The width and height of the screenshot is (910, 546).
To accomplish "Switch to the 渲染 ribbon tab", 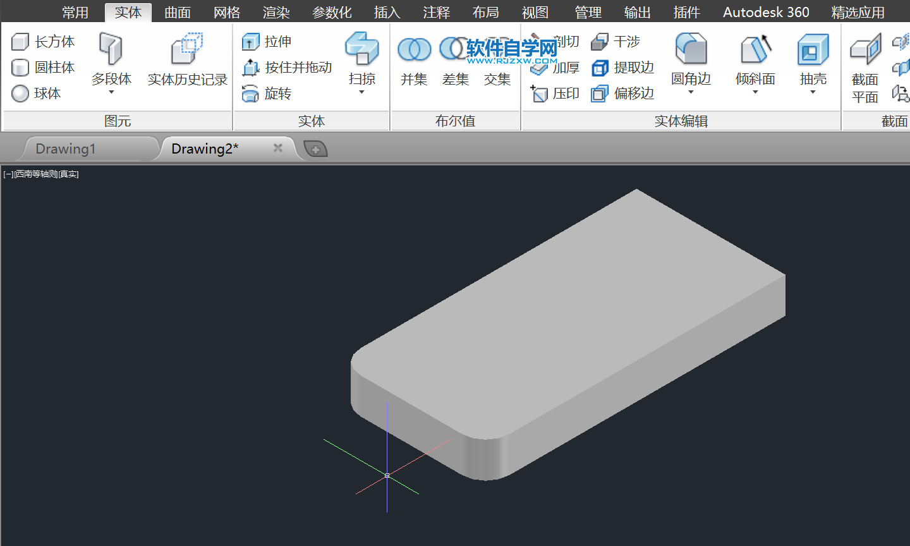I will point(276,12).
